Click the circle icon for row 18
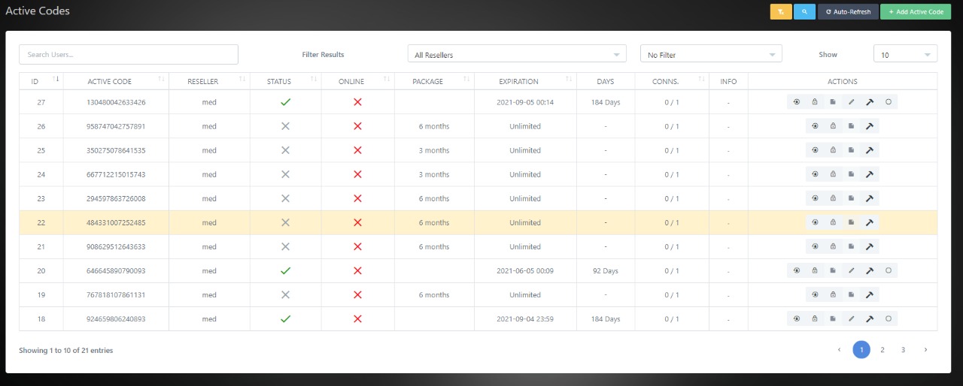Viewport: 963px width, 386px height. point(889,318)
